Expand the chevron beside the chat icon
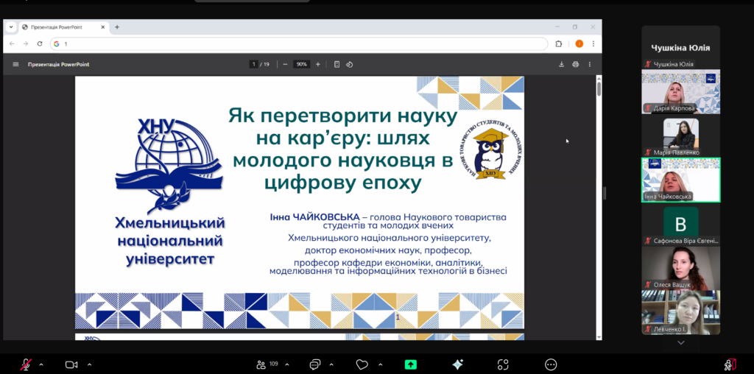754x374 pixels. click(x=333, y=364)
